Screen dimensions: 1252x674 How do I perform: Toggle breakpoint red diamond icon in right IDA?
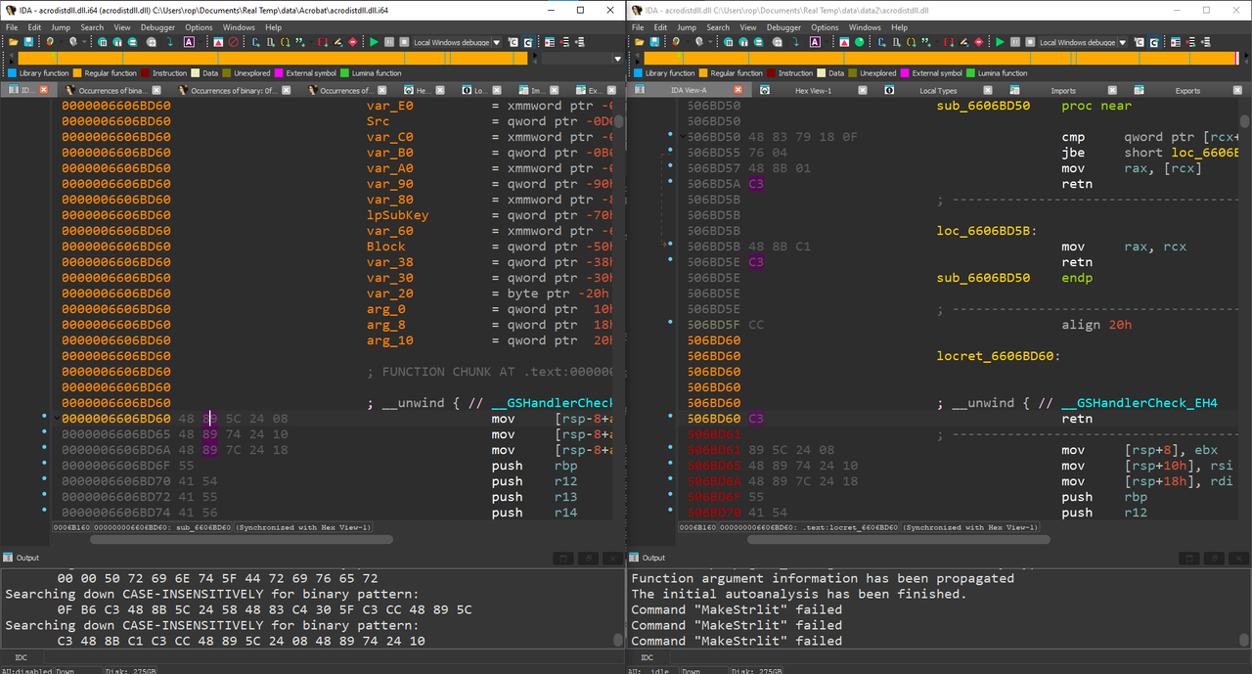(x=978, y=42)
